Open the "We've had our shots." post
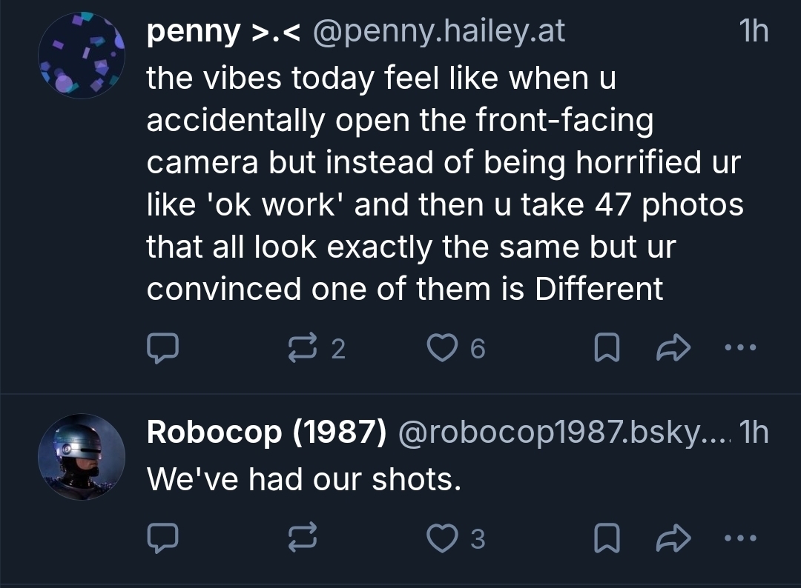 (304, 481)
